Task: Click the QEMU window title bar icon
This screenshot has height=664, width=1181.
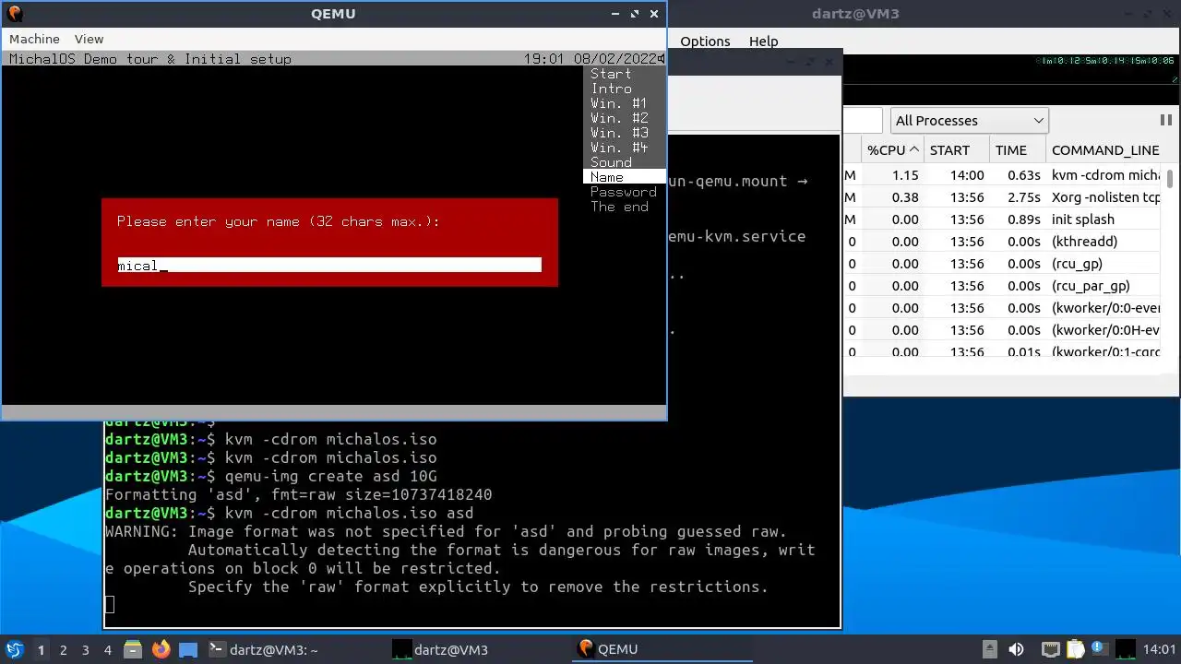Action: [14, 14]
